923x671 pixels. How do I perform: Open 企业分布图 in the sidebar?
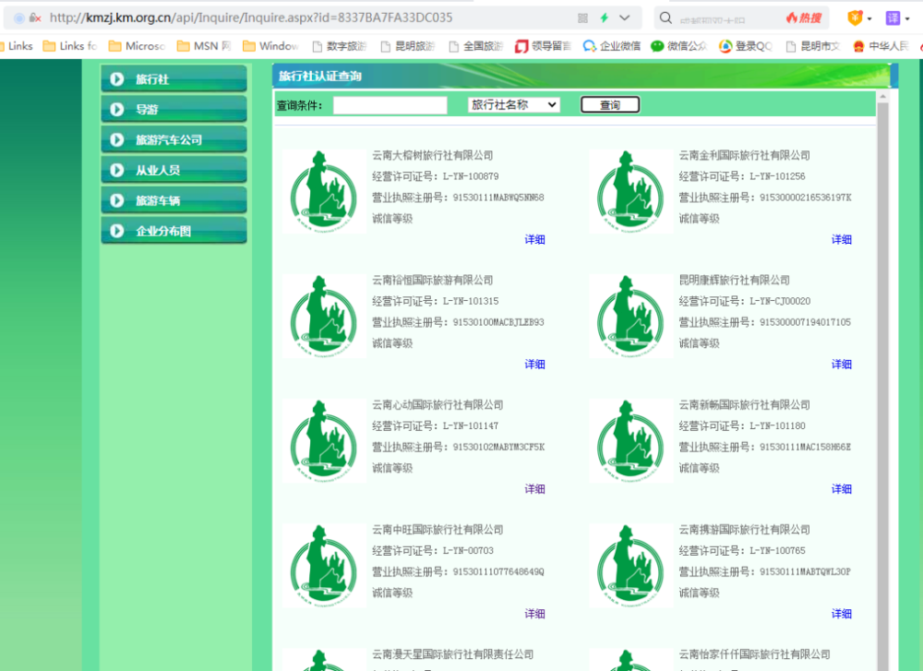coord(174,232)
